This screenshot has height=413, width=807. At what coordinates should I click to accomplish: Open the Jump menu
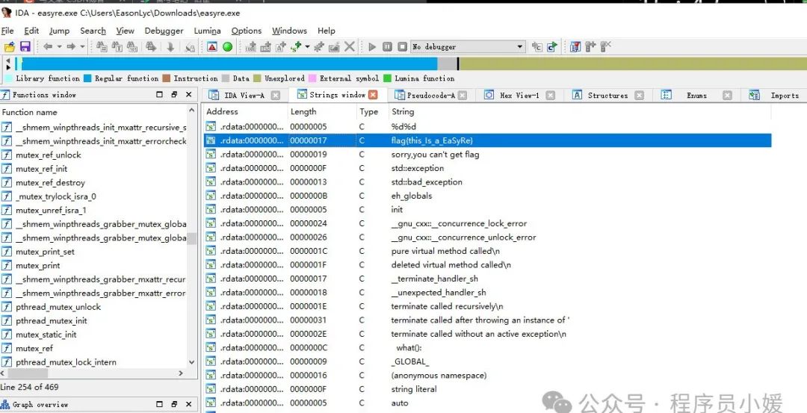(x=59, y=31)
